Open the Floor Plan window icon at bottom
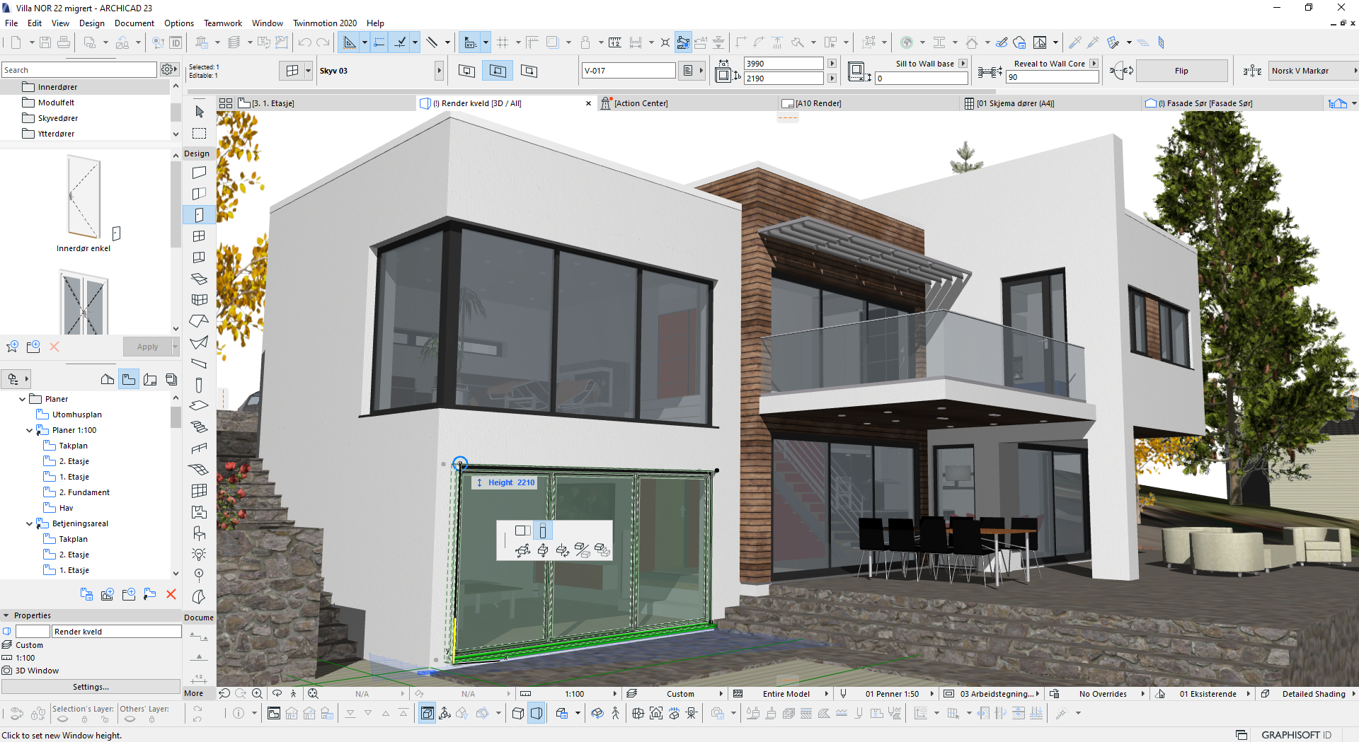 274,713
